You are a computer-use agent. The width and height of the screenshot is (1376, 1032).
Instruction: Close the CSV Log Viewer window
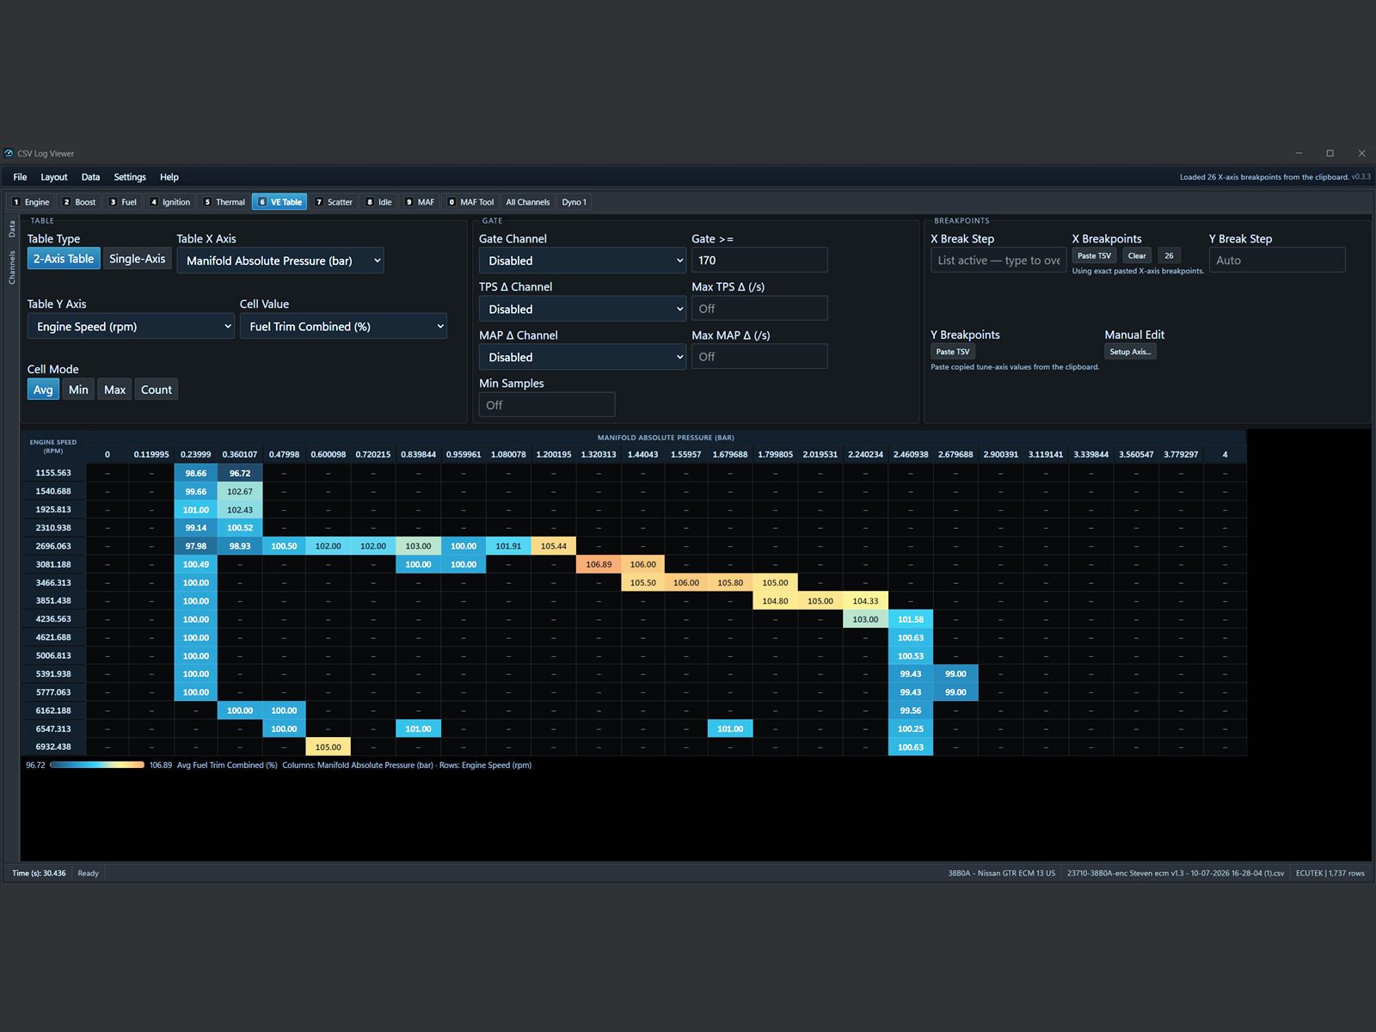pyautogui.click(x=1361, y=153)
